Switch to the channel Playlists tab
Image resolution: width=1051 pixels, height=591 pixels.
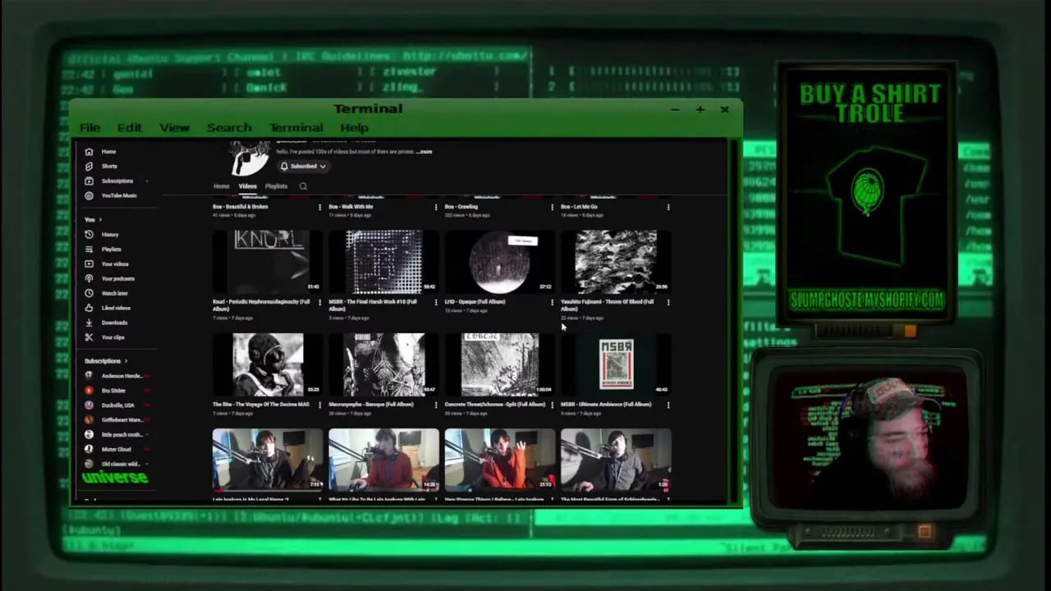(x=276, y=186)
